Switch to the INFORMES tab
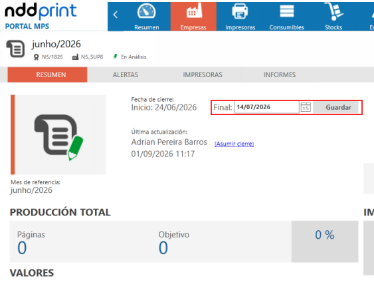This screenshot has height=288, width=374. pos(280,74)
